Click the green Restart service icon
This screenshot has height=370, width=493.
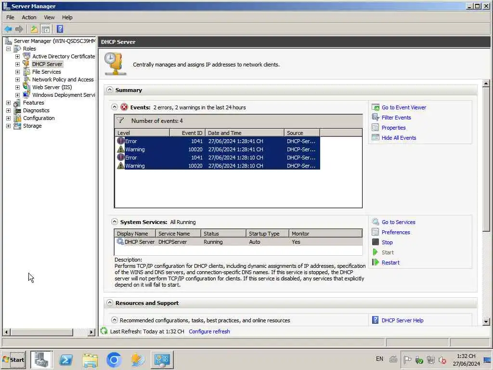click(x=376, y=262)
